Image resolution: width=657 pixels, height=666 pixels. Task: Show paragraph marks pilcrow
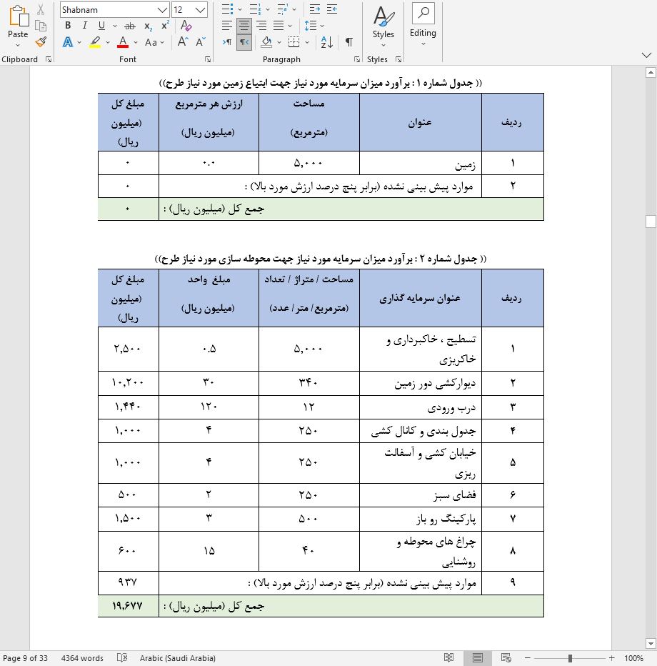tap(349, 42)
